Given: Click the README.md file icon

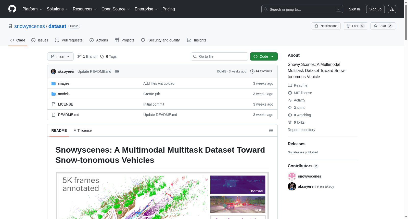Looking at the screenshot, I should 54,115.
